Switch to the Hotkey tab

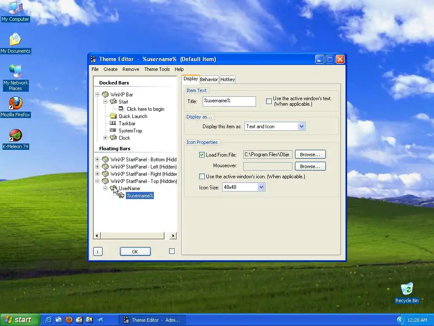pos(228,79)
